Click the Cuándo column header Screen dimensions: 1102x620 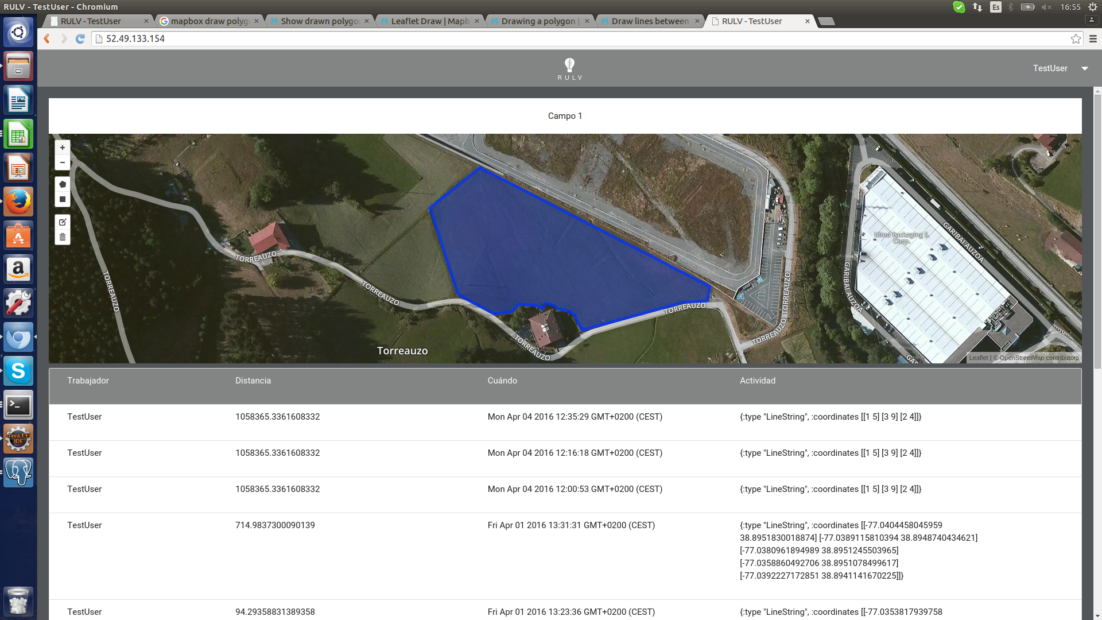pyautogui.click(x=502, y=381)
